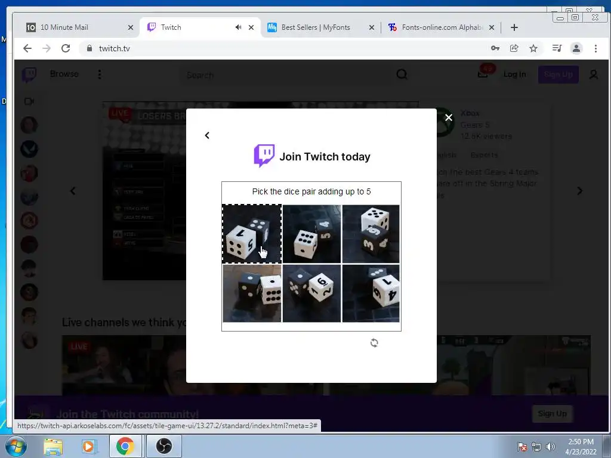This screenshot has width=611, height=458.
Task: Pick dice tile with 3 and 4 black die
Action: point(371,234)
